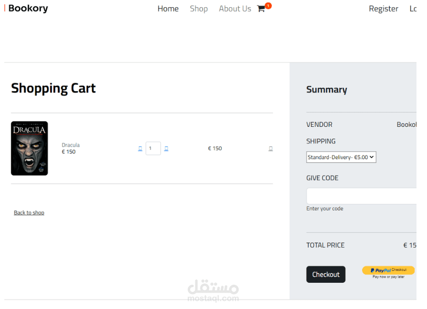
Task: Click the black Checkout button
Action: click(x=326, y=275)
